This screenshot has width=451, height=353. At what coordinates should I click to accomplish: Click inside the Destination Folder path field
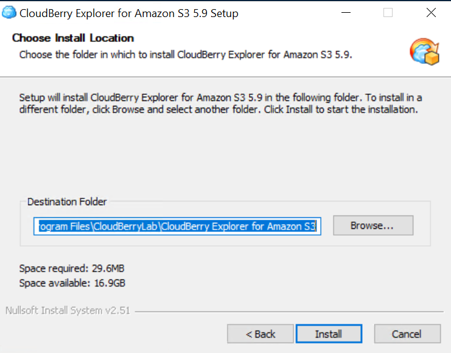click(x=177, y=226)
